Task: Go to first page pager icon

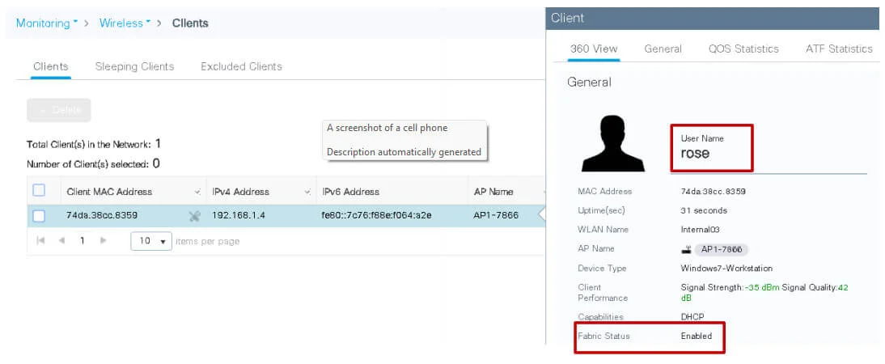Action: point(40,240)
